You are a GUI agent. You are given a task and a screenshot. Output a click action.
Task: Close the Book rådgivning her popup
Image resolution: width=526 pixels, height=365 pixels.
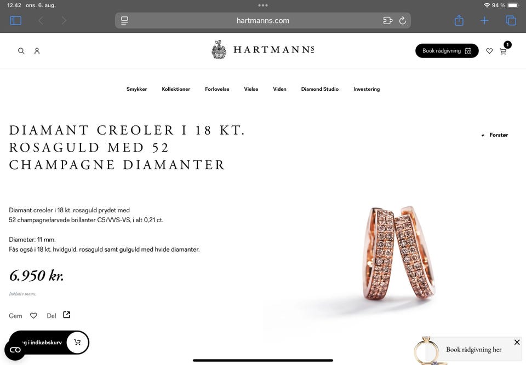(517, 342)
